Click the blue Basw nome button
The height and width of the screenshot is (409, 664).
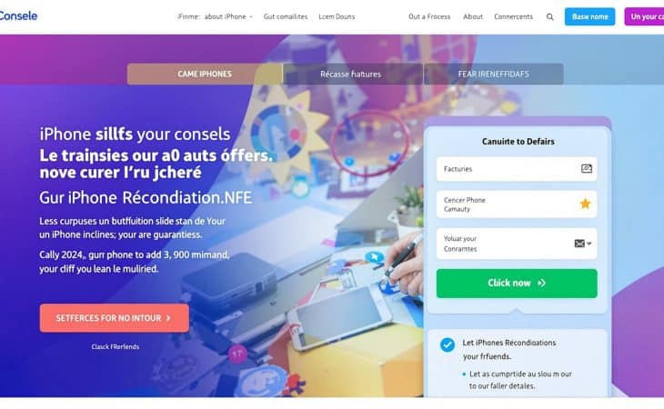click(x=589, y=17)
